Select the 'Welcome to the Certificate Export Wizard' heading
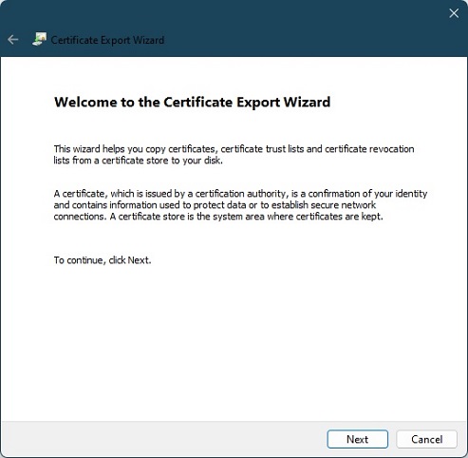468x458 pixels. (192, 102)
